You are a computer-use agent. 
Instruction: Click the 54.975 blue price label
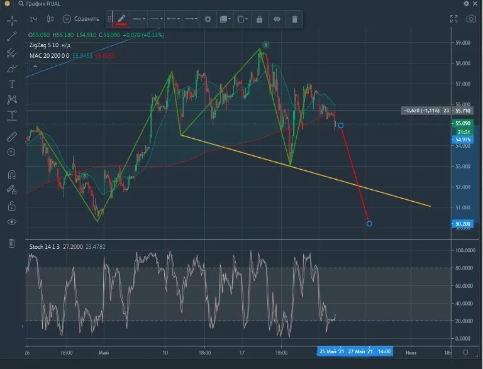pyautogui.click(x=462, y=140)
